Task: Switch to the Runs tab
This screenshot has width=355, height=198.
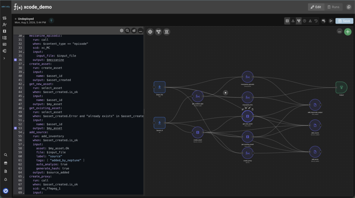Action: click(333, 7)
